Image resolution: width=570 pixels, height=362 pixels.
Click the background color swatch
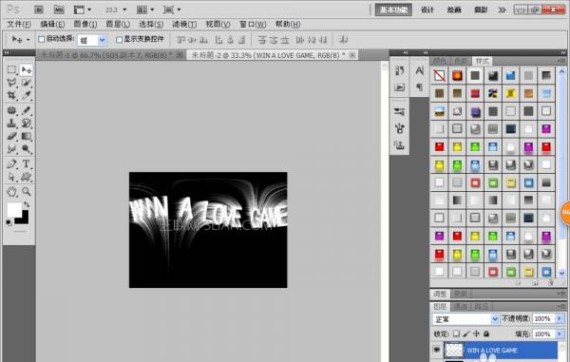pyautogui.click(x=24, y=219)
